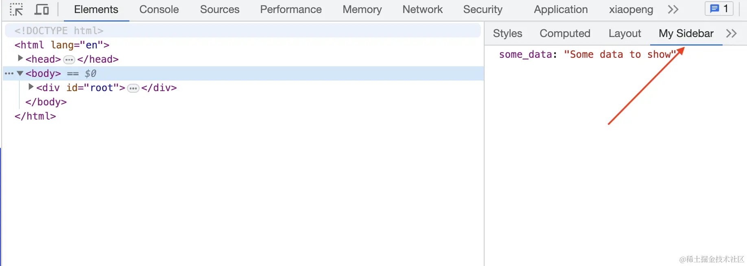
Task: Open the Network panel
Action: [x=422, y=9]
